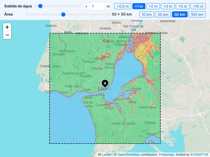
Task: Click the Setúbal label on the map
Action: 152,134
